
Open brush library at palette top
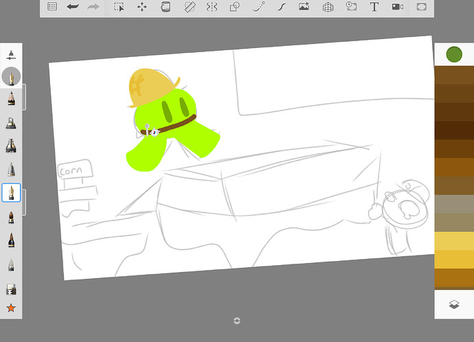11,54
